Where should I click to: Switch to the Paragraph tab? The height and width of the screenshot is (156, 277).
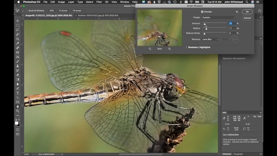[x=238, y=154]
